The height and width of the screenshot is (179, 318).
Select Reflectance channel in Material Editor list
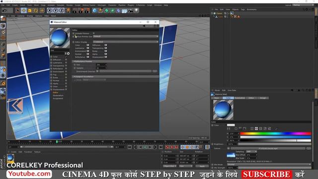pyautogui.click(x=58, y=69)
